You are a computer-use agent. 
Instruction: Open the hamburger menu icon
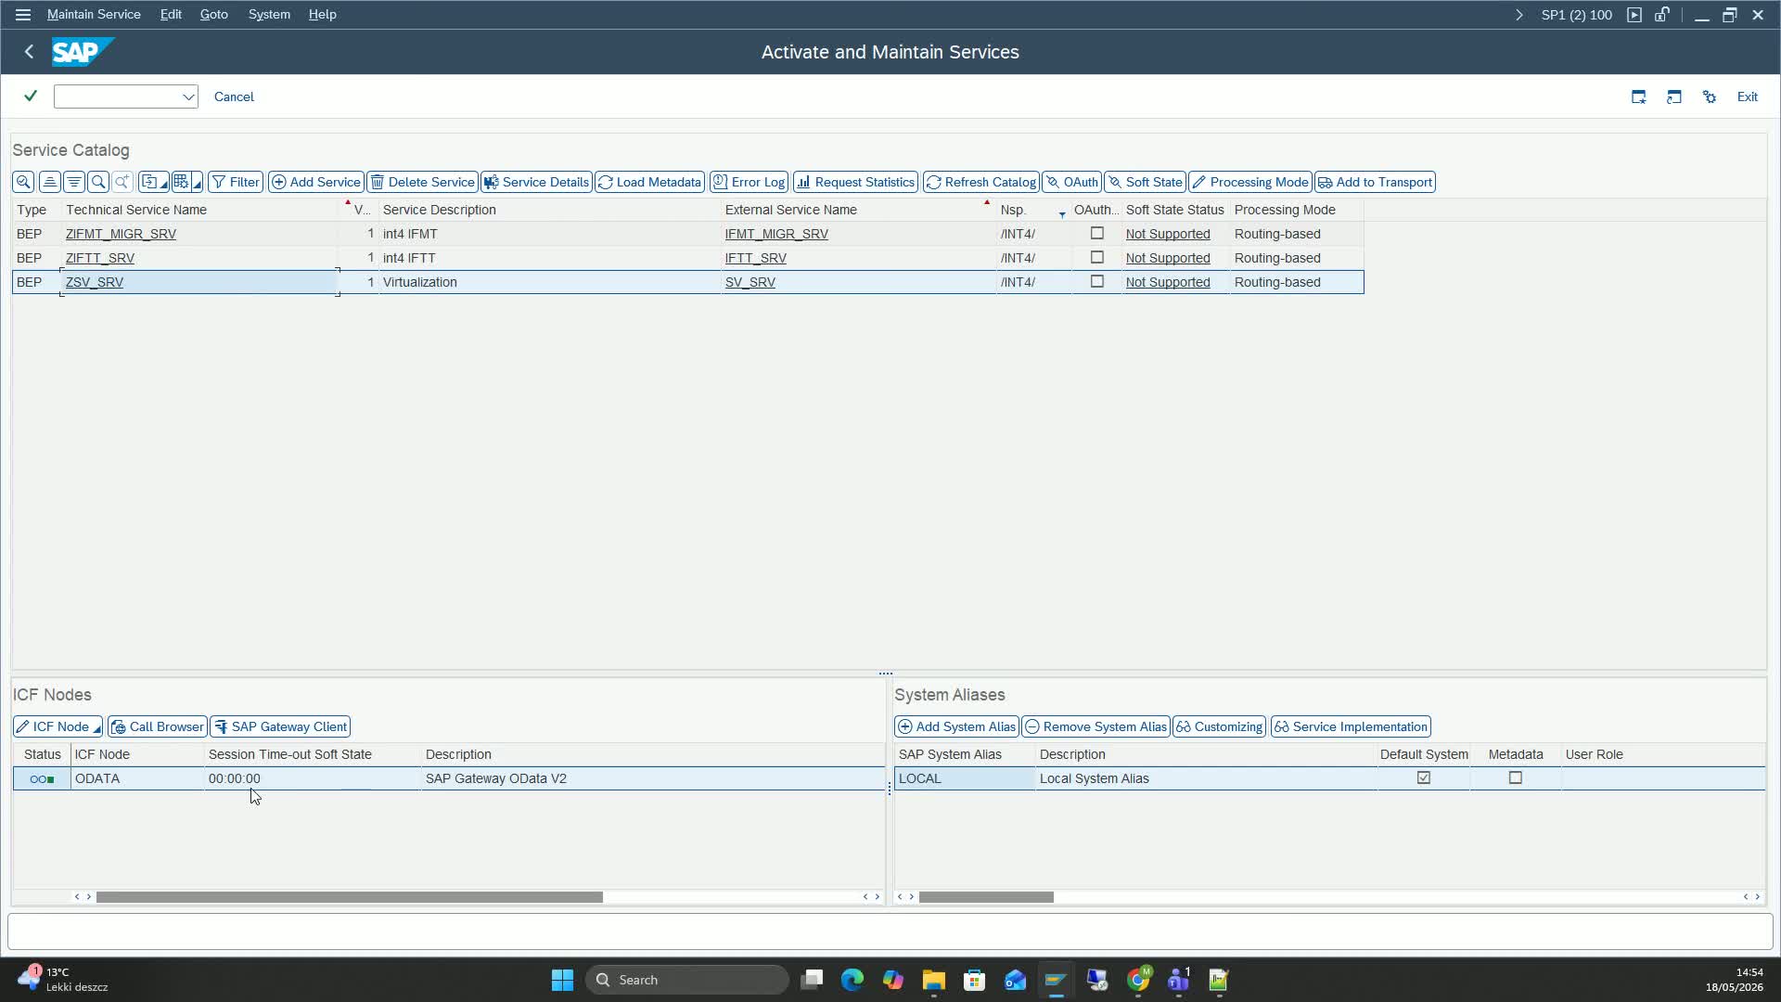[23, 15]
